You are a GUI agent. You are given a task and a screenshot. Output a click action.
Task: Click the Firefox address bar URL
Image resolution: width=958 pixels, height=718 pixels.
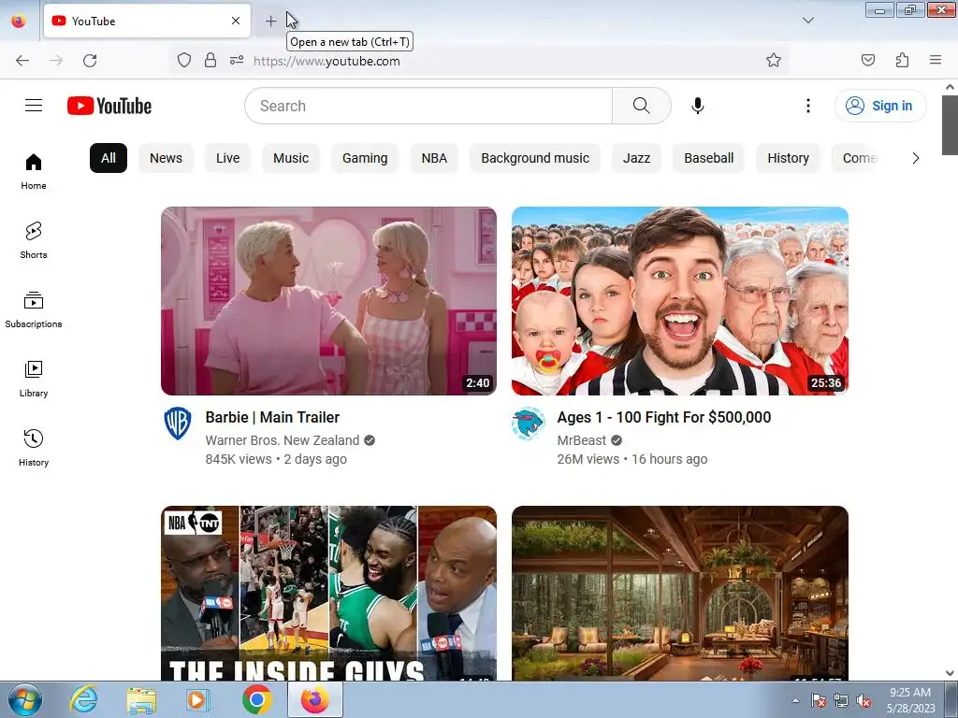(x=327, y=61)
